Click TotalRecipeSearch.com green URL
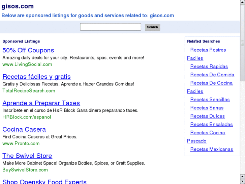 [29, 91]
